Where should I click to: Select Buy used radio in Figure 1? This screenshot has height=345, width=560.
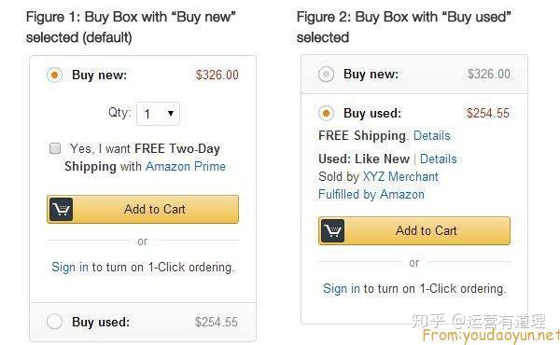54,322
